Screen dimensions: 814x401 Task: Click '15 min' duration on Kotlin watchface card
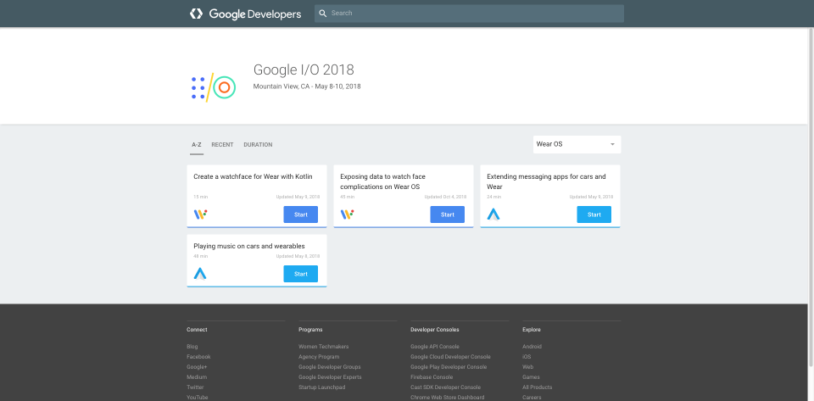[x=200, y=198]
